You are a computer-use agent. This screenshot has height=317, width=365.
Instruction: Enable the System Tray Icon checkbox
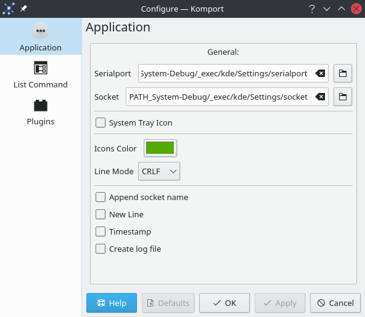100,122
